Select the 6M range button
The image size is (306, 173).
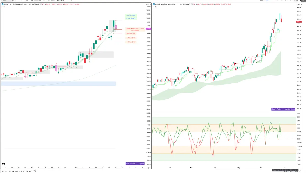tap(16, 171)
